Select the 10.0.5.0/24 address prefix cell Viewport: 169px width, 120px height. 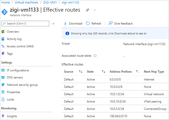click(x=117, y=109)
